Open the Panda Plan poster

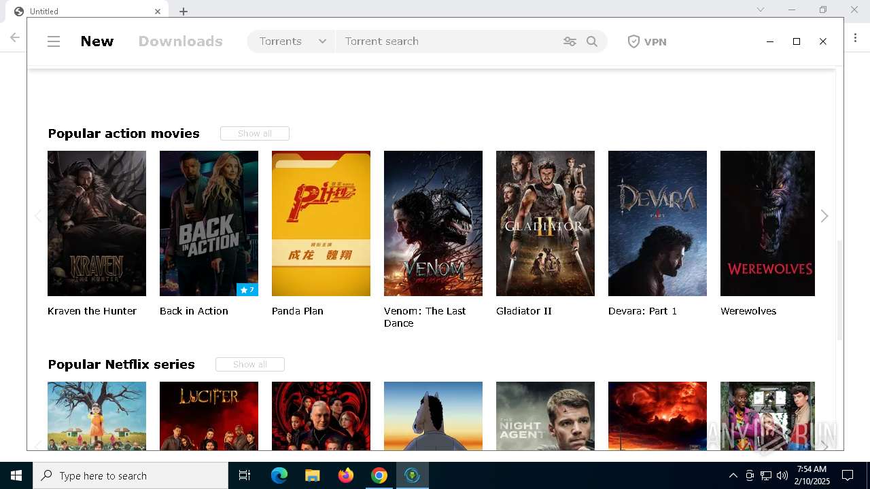tap(321, 223)
